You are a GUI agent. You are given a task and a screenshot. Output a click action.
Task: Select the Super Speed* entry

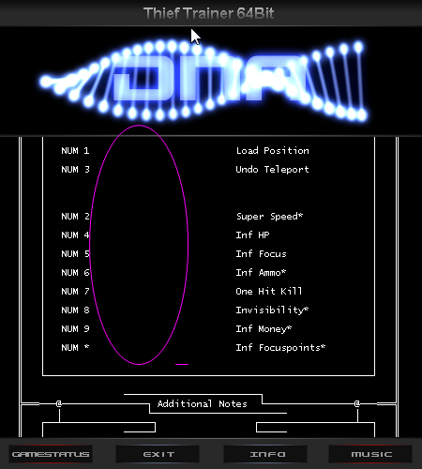point(269,217)
